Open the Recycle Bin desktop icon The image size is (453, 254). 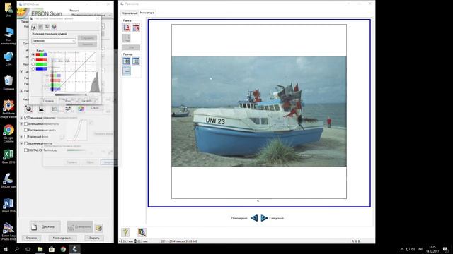[x=8, y=83]
